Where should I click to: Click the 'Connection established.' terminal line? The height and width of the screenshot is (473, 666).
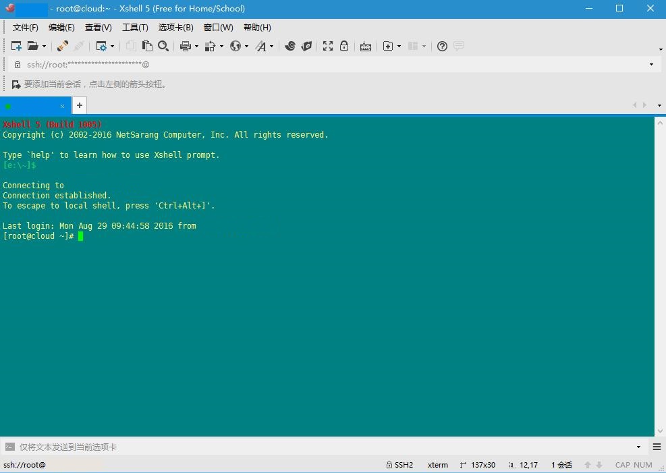pyautogui.click(x=57, y=195)
